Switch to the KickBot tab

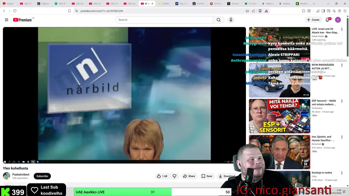pyautogui.click(x=164, y=4)
